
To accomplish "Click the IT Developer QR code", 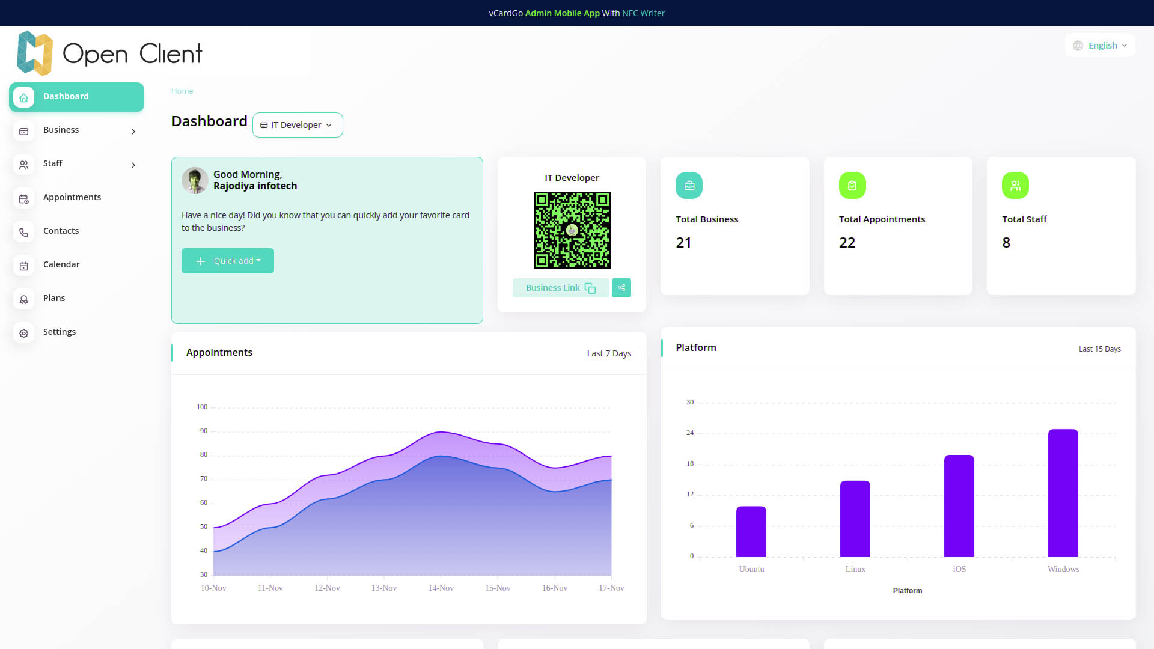I will (x=572, y=230).
